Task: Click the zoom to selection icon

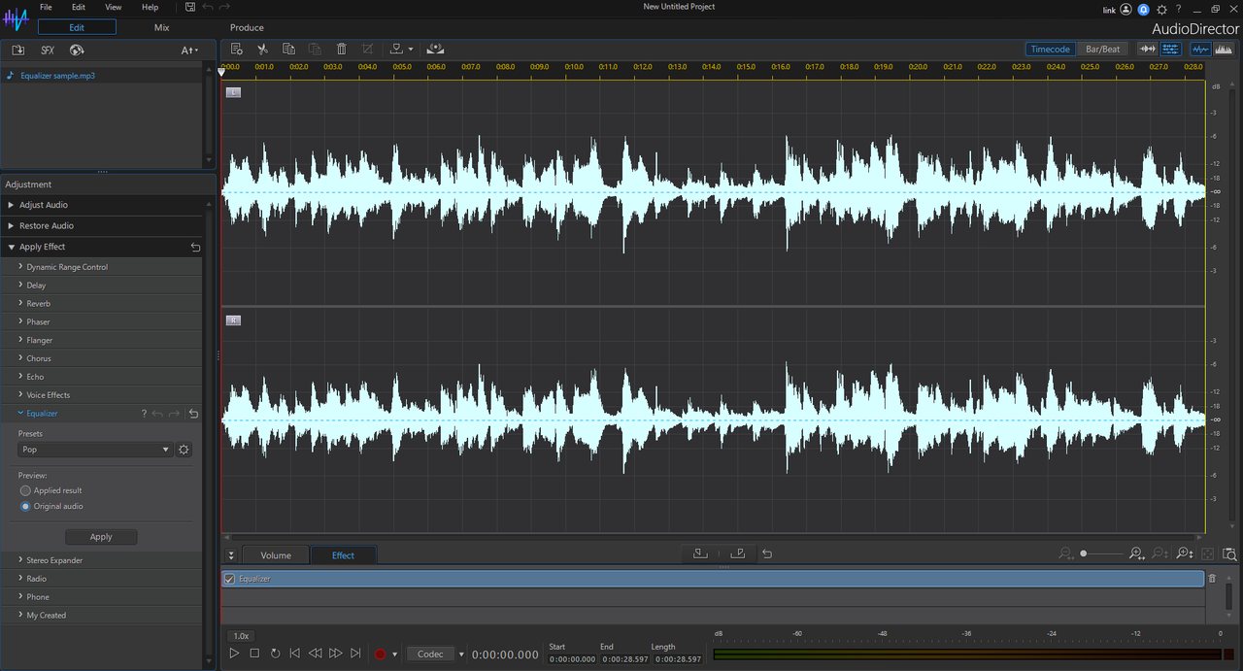Action: click(1230, 554)
